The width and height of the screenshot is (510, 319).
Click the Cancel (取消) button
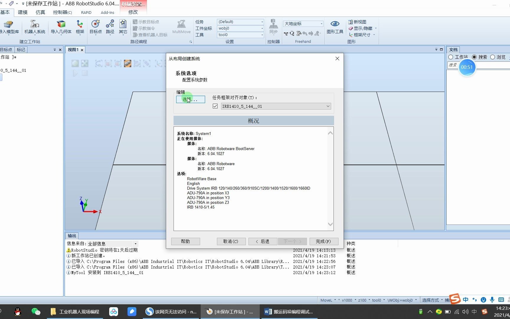click(x=231, y=241)
